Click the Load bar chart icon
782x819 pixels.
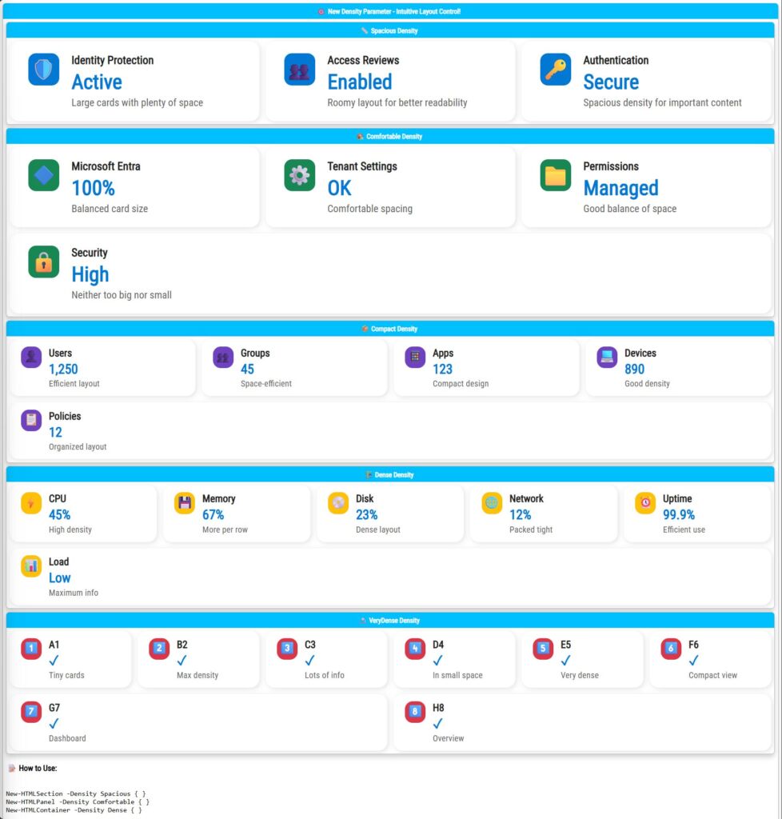tap(31, 566)
